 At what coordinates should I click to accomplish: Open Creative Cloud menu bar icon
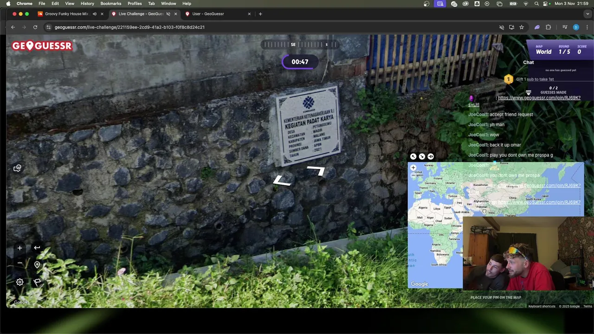(x=465, y=3)
